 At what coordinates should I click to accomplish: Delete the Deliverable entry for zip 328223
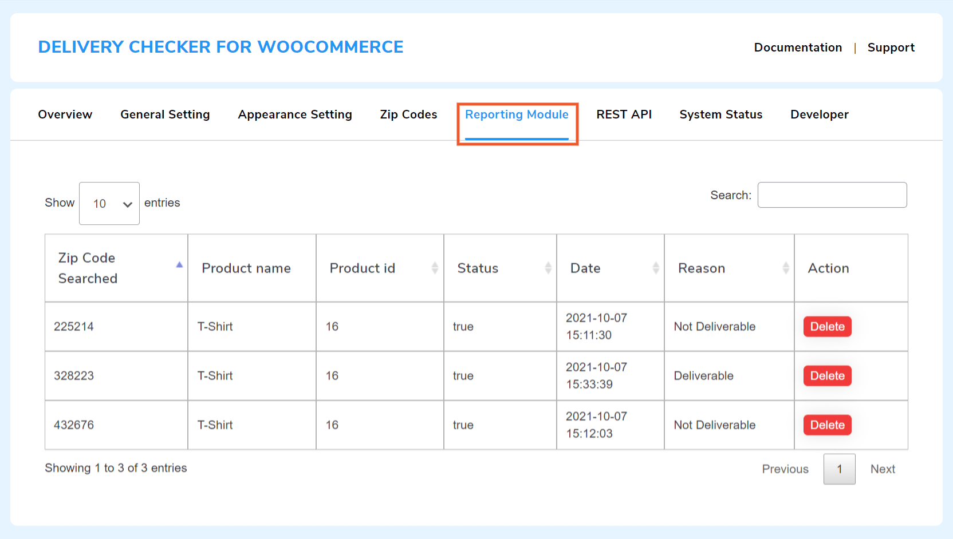pos(827,375)
